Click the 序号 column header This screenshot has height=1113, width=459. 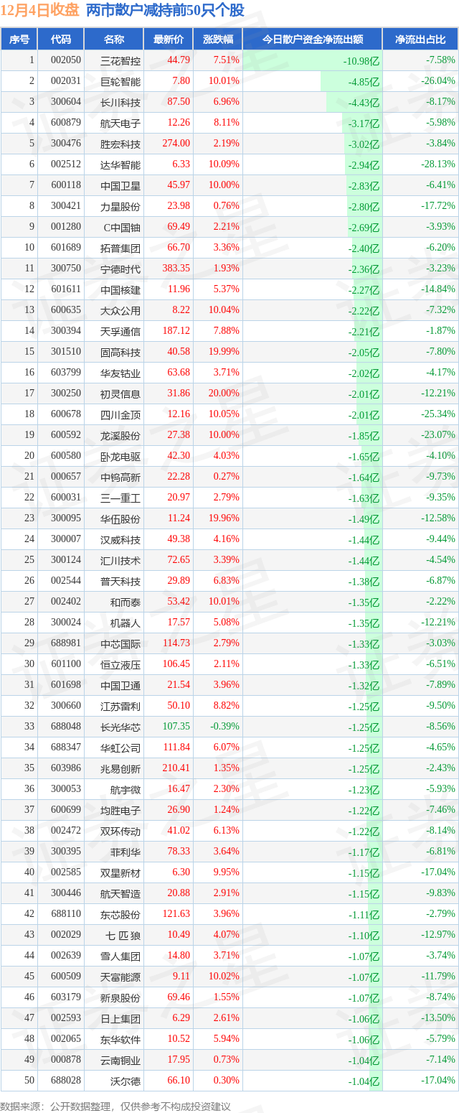(19, 39)
